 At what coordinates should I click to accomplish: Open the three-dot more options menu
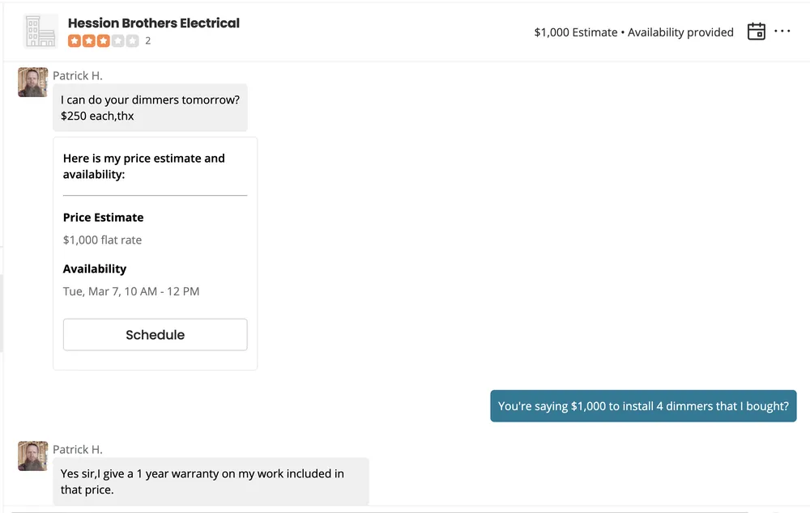(782, 32)
